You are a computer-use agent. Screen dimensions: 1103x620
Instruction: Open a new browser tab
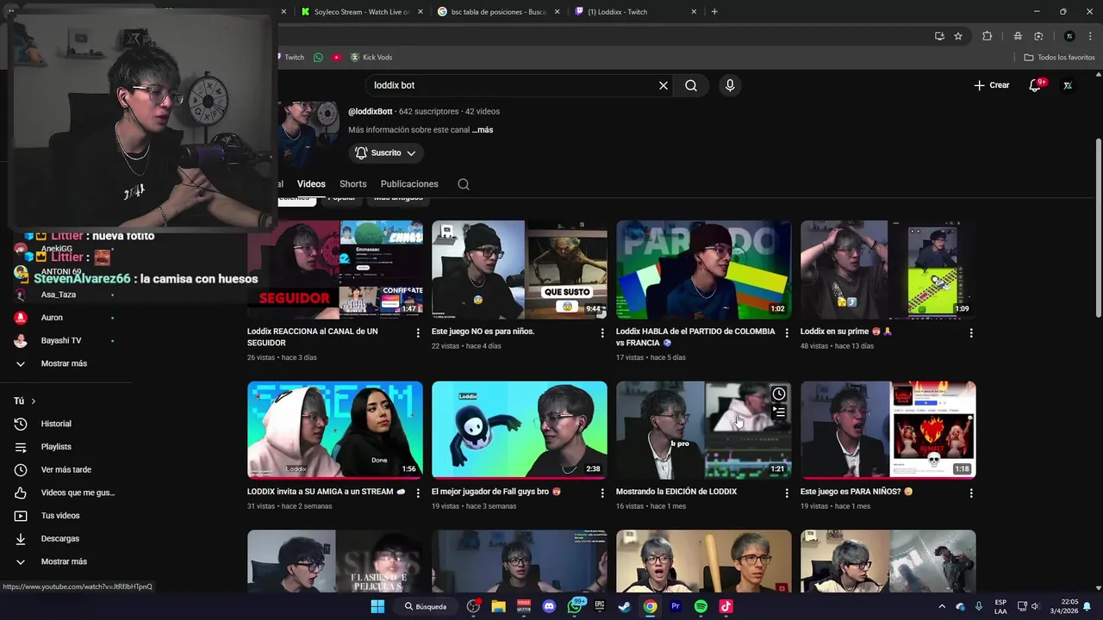tap(714, 12)
